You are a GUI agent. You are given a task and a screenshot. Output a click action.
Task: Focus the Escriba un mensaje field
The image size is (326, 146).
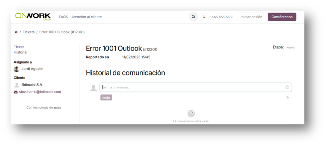(196, 87)
